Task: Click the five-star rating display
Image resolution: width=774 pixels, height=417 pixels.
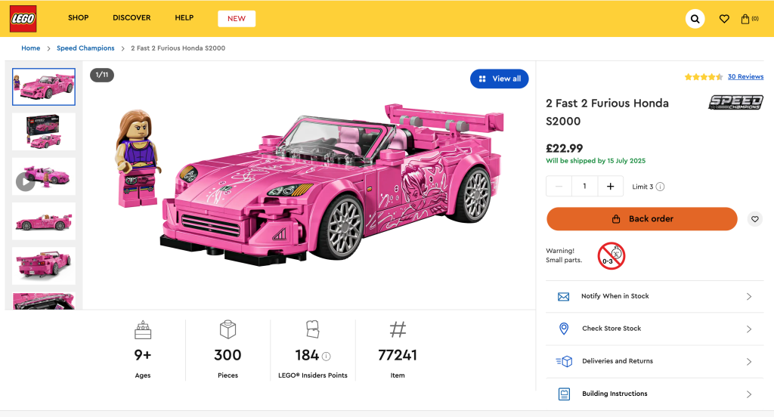Action: tap(703, 77)
